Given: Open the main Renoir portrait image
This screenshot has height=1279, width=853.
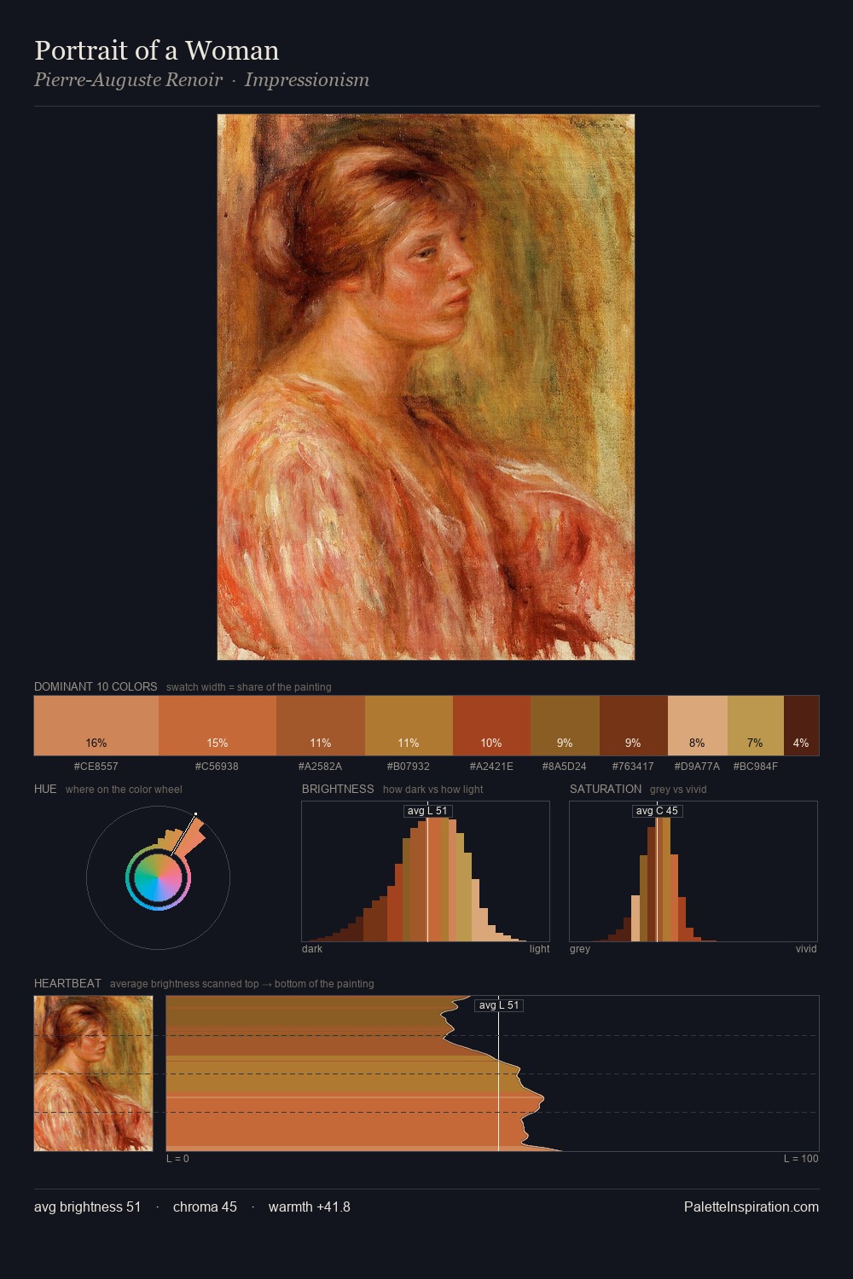Looking at the screenshot, I should pyautogui.click(x=426, y=387).
